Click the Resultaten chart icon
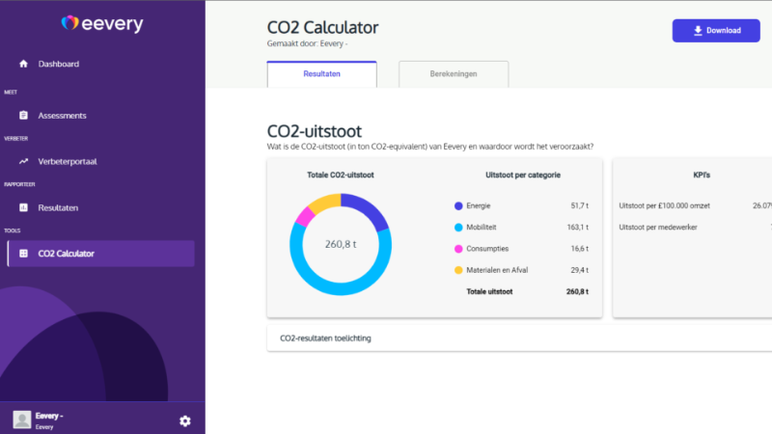772x434 pixels. pyautogui.click(x=23, y=207)
